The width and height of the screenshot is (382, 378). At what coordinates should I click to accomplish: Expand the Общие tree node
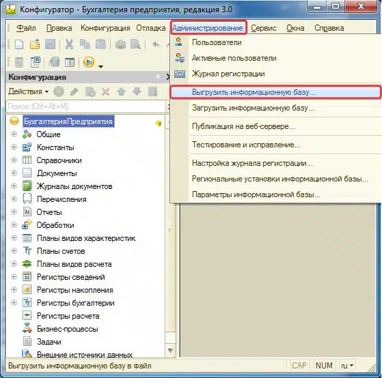click(x=14, y=134)
